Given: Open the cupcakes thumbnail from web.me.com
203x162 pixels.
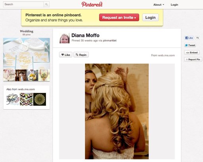Looking at the screenshot, I should coord(26,99).
